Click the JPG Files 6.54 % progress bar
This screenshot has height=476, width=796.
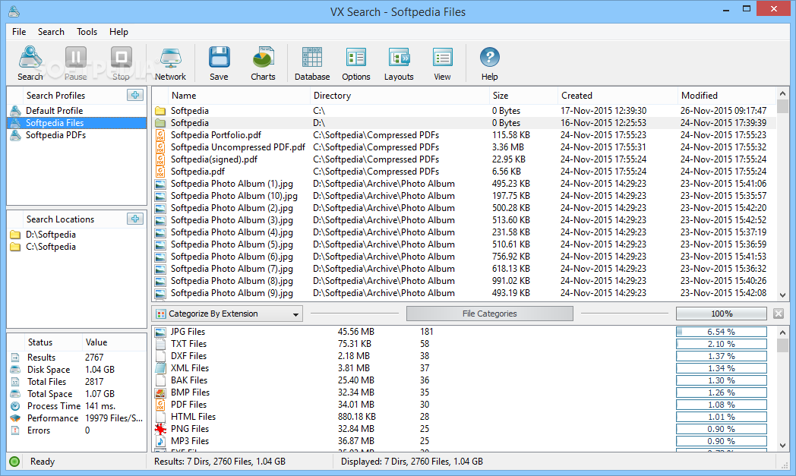coord(722,332)
